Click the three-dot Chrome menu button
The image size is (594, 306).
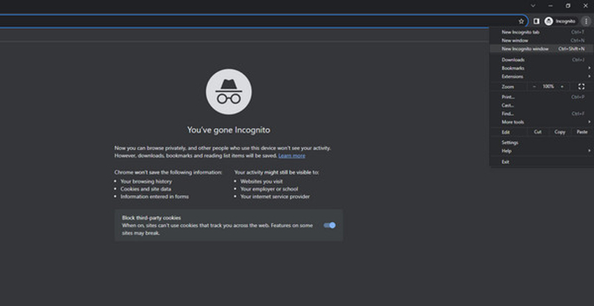pyautogui.click(x=586, y=22)
